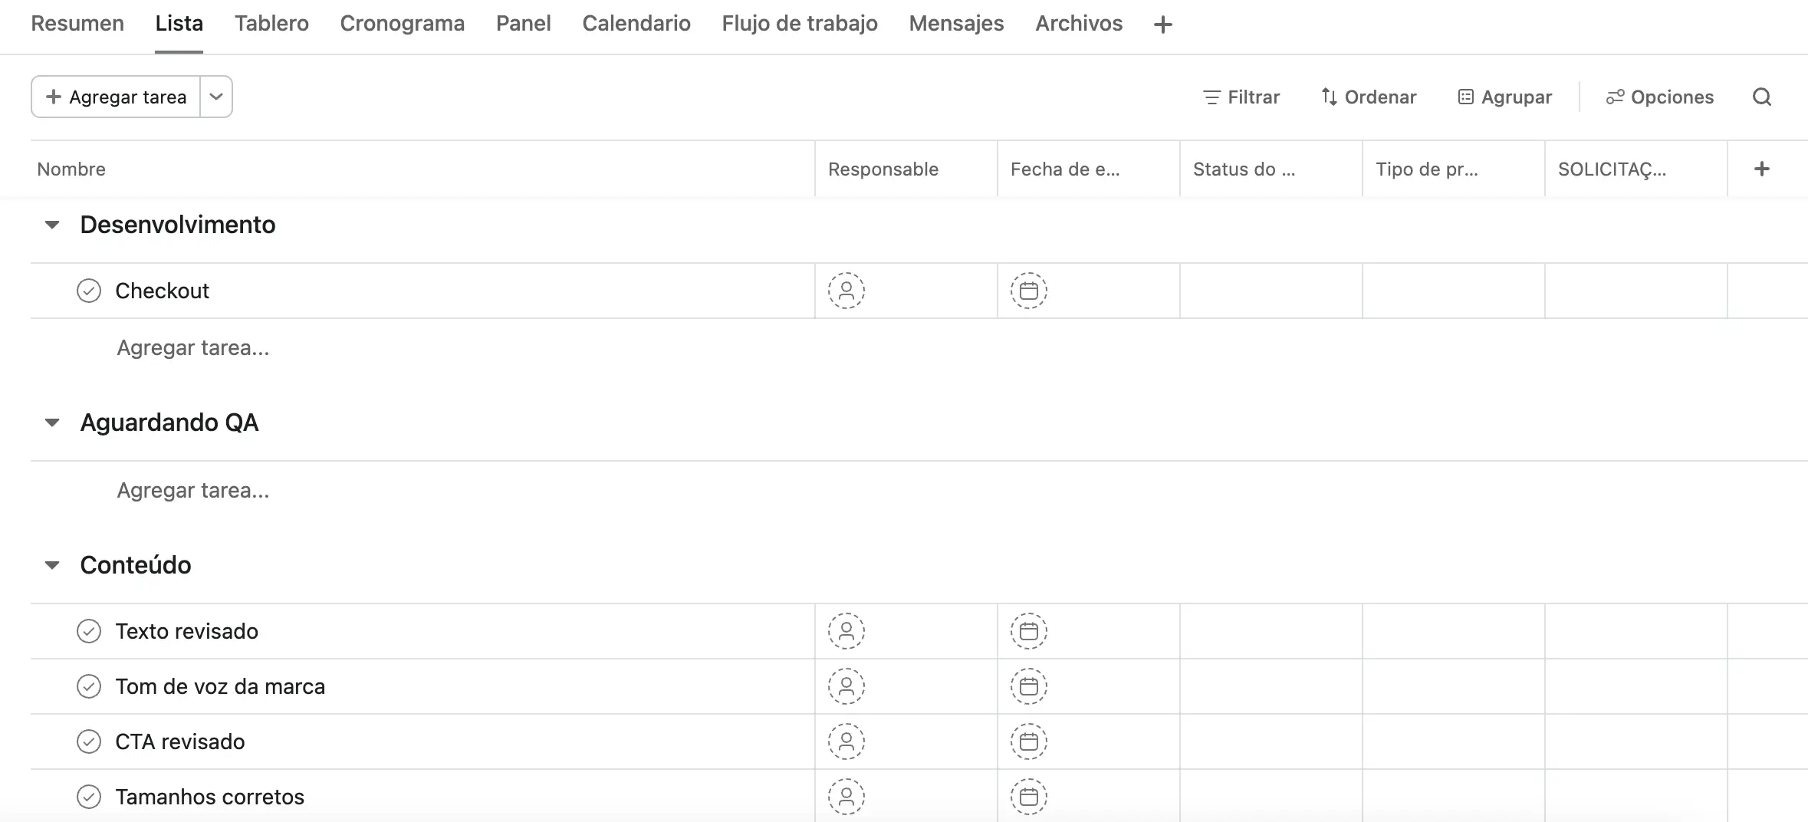Click the add tab plus icon
Viewport: 1808px width, 822px height.
(1162, 25)
